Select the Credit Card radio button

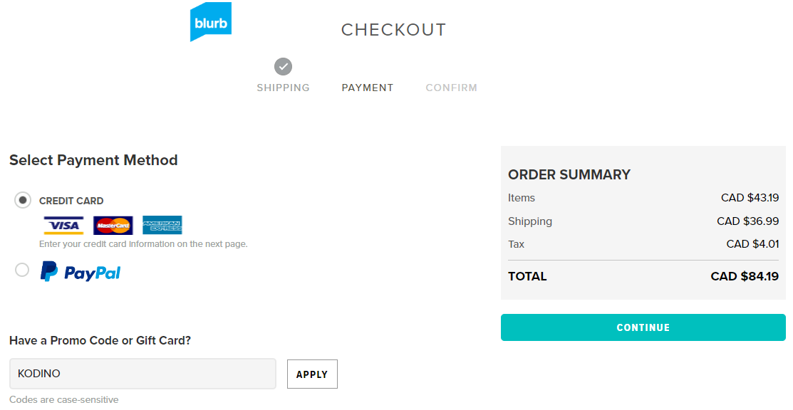click(23, 200)
